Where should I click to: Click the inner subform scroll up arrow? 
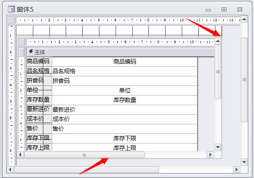(218, 41)
